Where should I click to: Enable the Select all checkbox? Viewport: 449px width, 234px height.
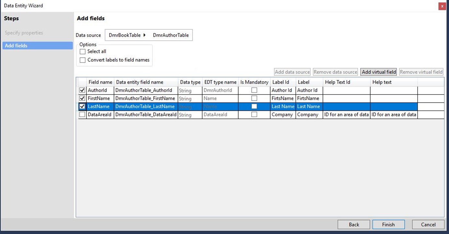point(83,51)
